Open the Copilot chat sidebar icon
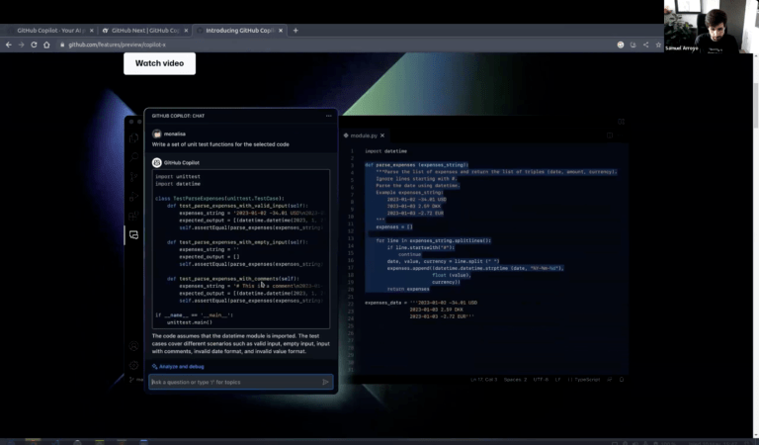Screen dimensions: 759x445 click(x=133, y=234)
